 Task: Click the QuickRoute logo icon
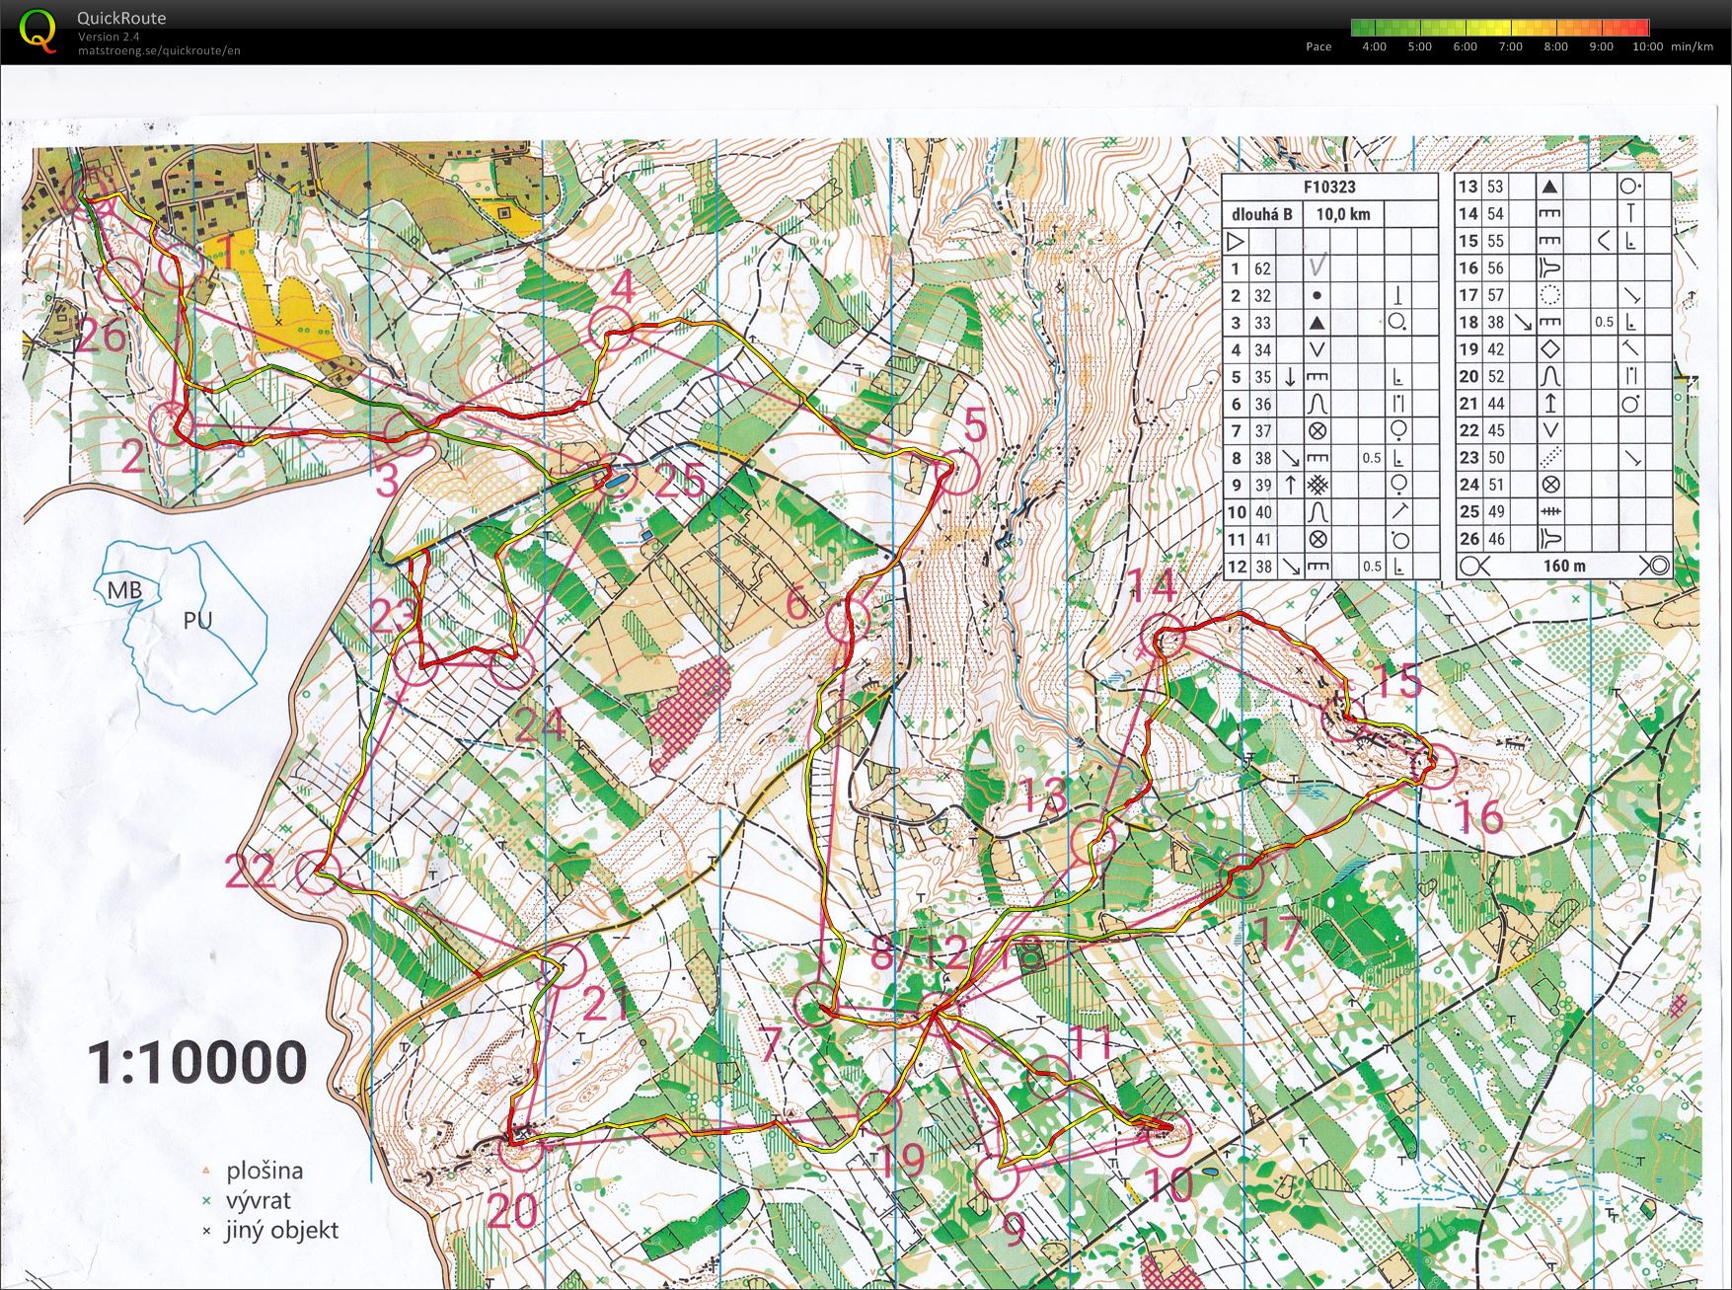click(x=38, y=30)
